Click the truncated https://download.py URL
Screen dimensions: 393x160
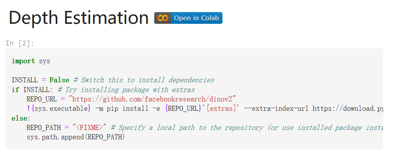(x=348, y=109)
